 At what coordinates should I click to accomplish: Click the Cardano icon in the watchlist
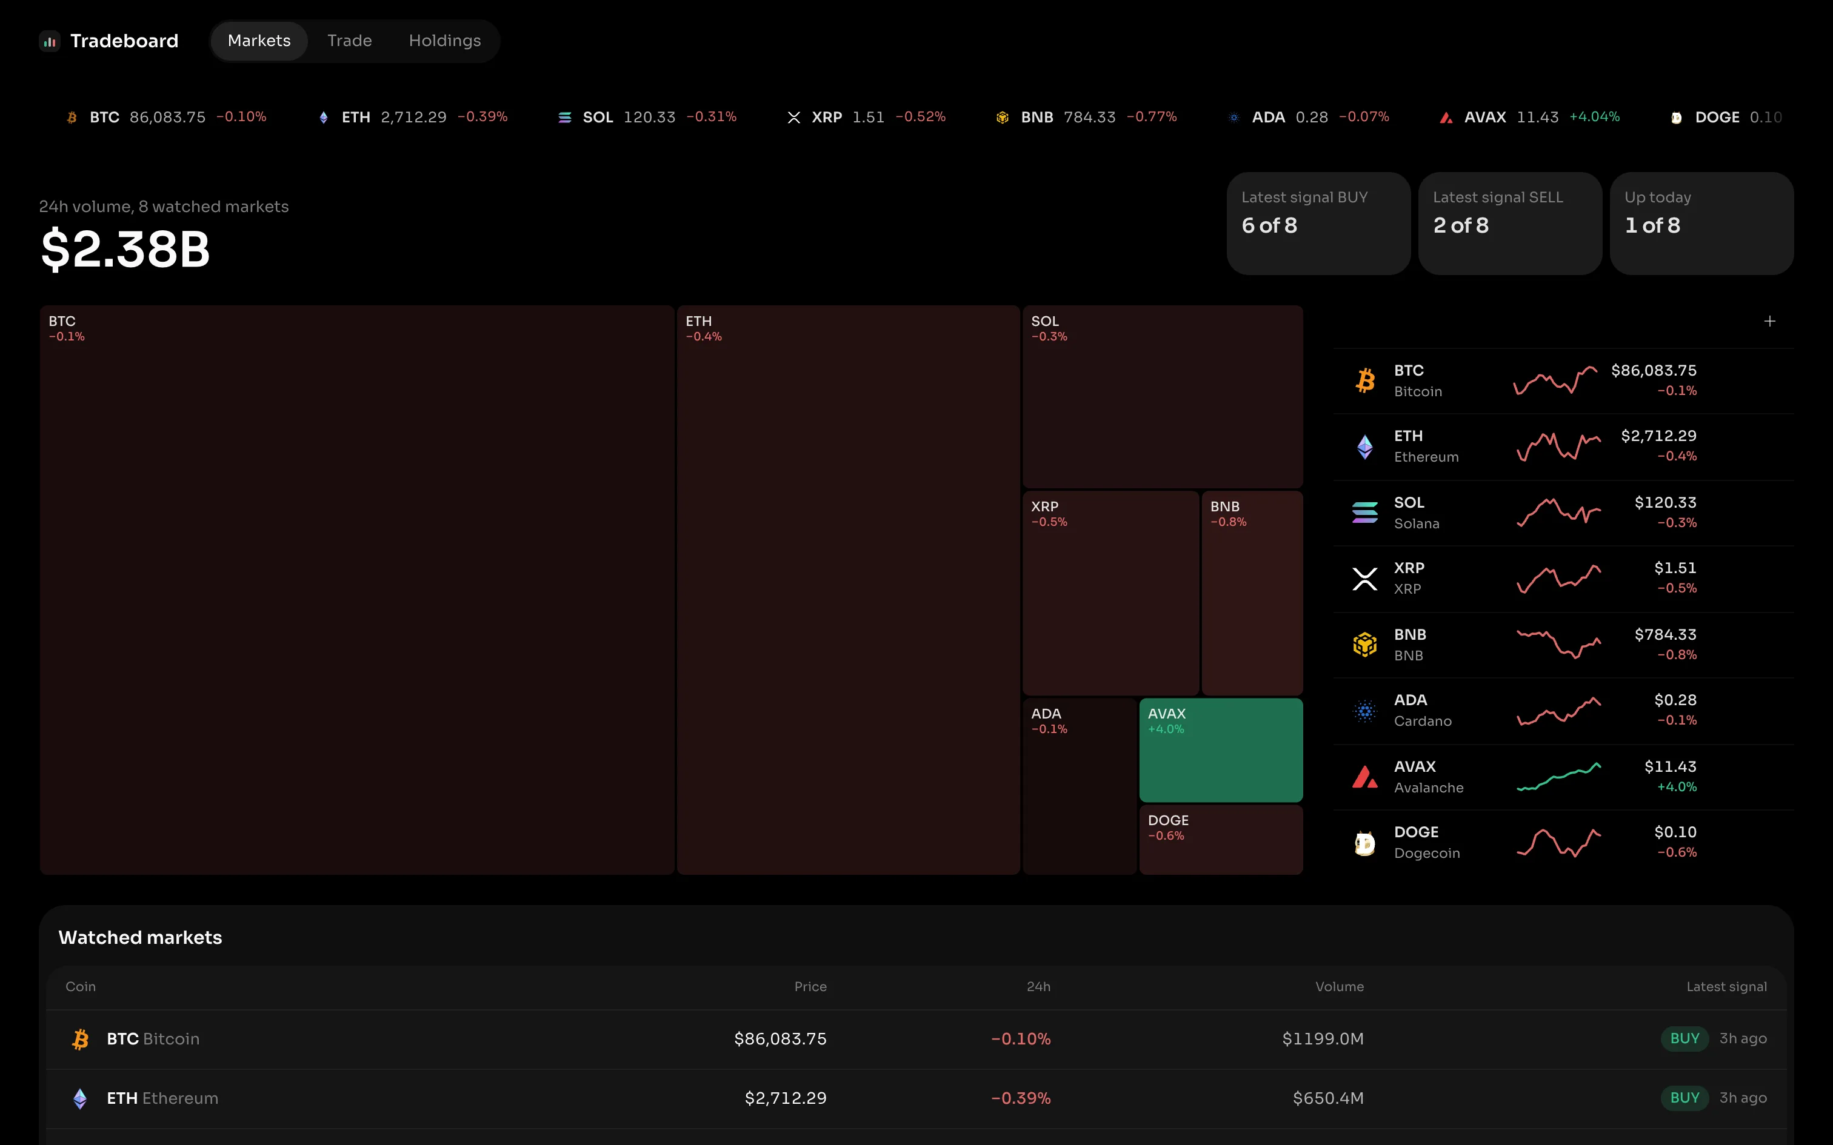tap(1365, 710)
